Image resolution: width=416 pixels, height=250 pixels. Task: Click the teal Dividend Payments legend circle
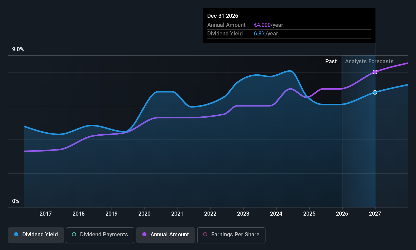coord(74,235)
